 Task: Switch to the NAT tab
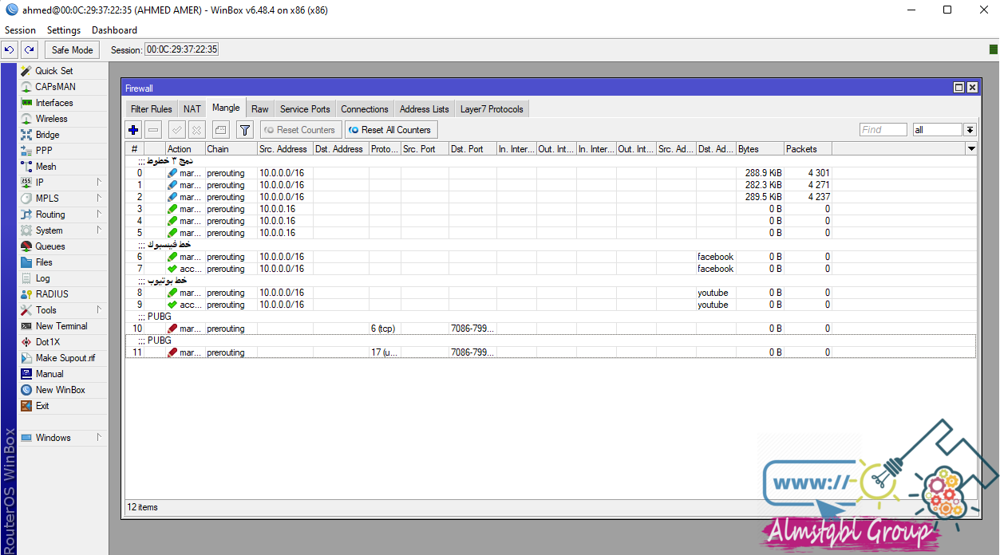pyautogui.click(x=192, y=109)
